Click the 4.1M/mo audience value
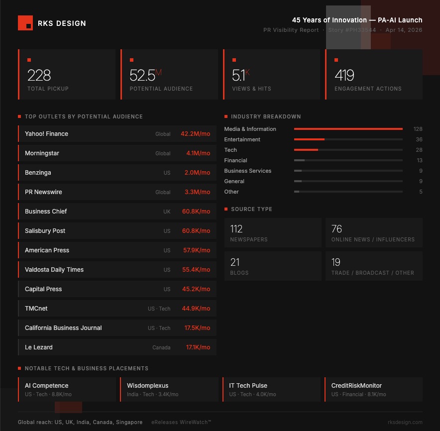This screenshot has width=440, height=431. (198, 153)
